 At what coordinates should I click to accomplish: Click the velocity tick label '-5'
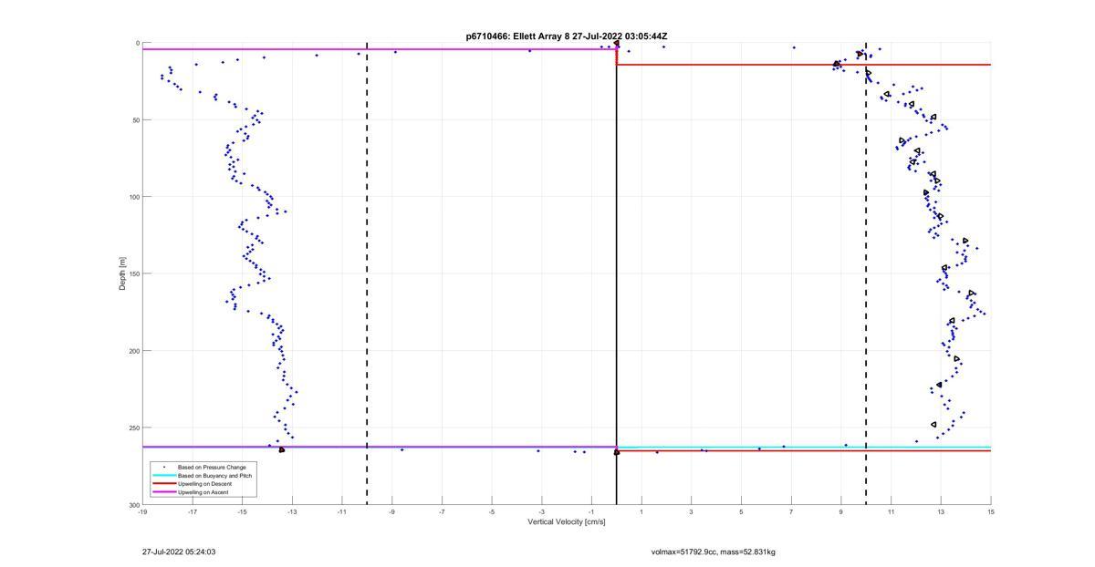tap(492, 512)
